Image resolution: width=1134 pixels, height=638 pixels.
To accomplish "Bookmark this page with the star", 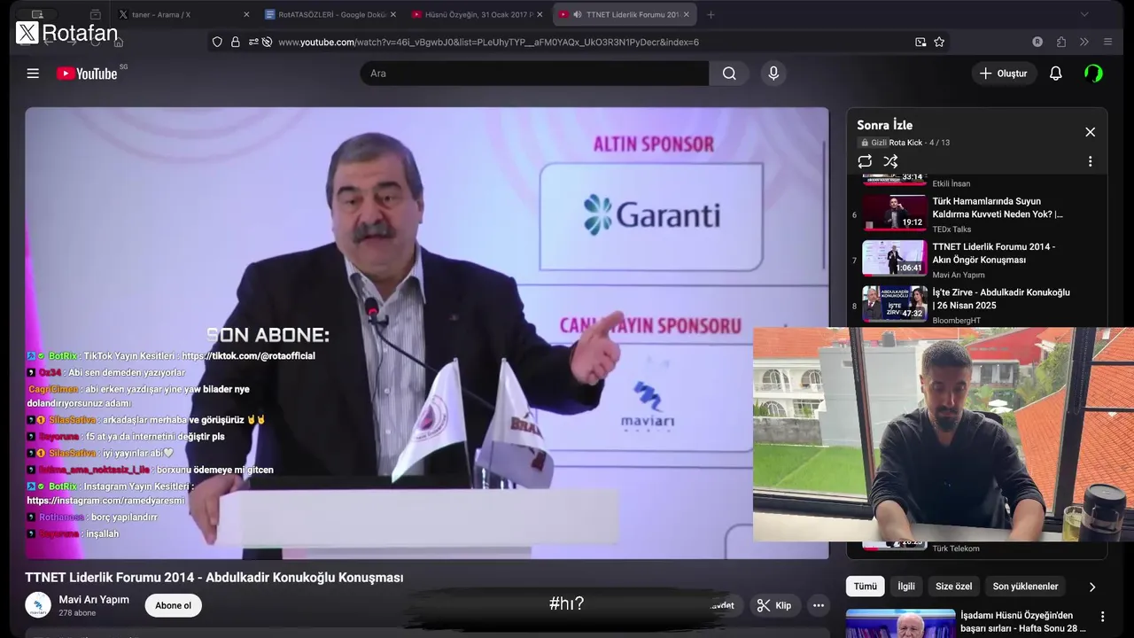I will click(939, 42).
